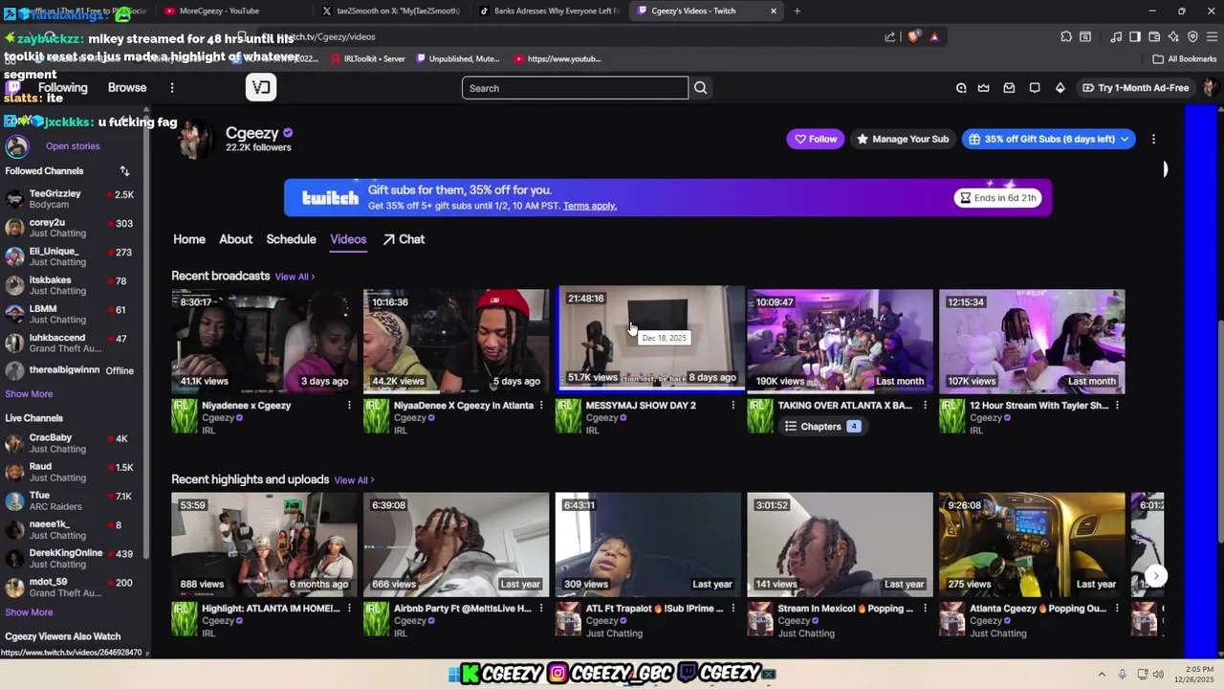This screenshot has height=689, width=1224.
Task: Select the Videos tab
Action: point(348,239)
